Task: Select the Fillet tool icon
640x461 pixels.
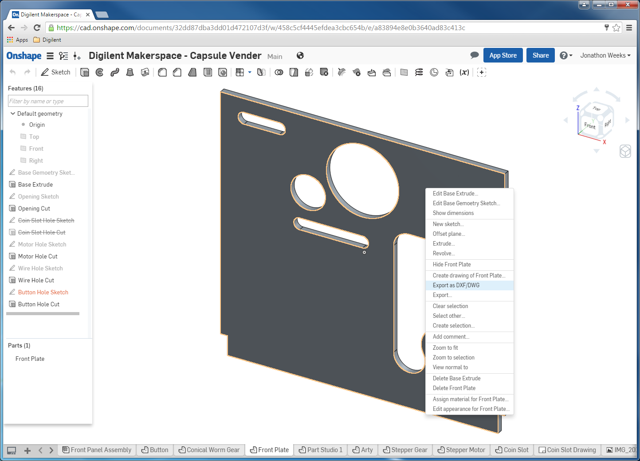Action: (x=162, y=72)
